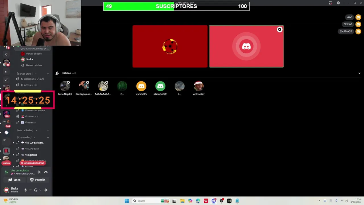Jump to 87 menciones nuevas

pyautogui.click(x=32, y=163)
